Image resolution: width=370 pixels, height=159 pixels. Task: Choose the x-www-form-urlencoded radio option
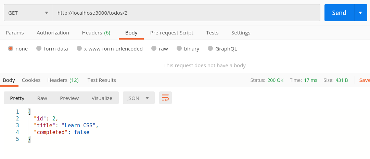click(x=79, y=48)
